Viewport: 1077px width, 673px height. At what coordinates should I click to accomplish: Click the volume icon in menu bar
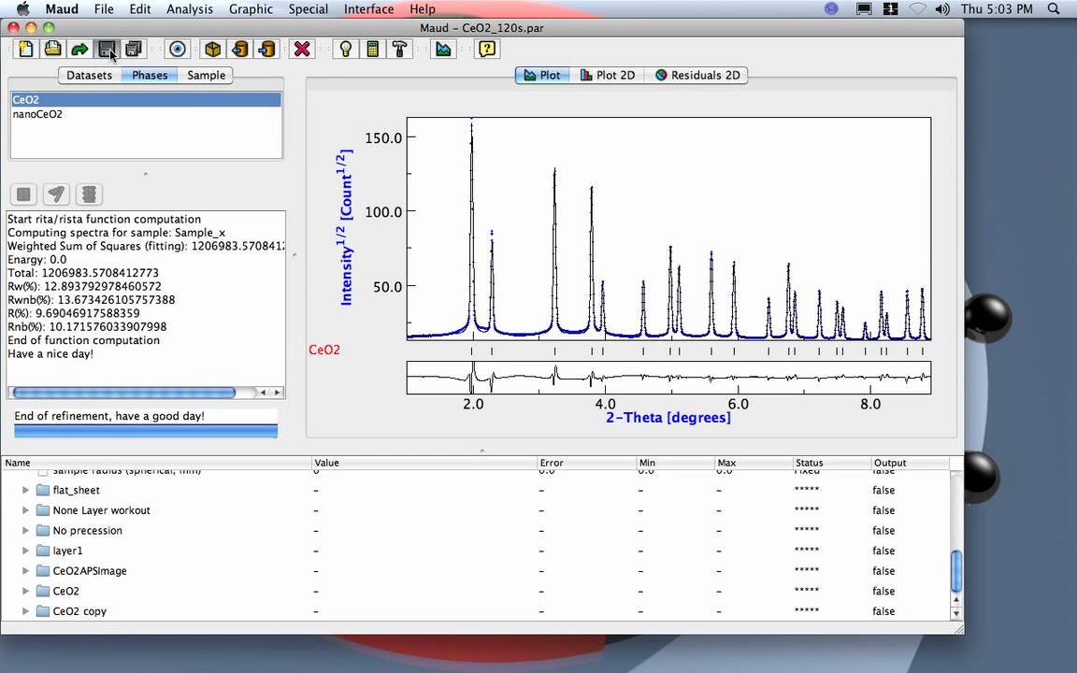[x=942, y=9]
